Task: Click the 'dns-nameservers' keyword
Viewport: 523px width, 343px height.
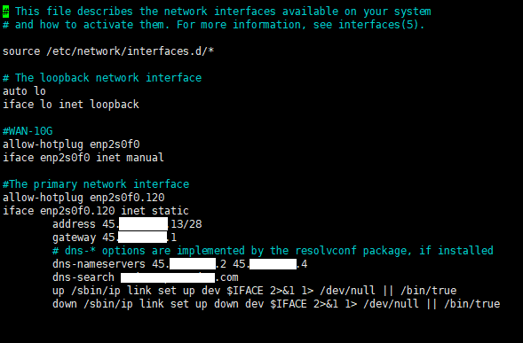Action: [x=99, y=264]
